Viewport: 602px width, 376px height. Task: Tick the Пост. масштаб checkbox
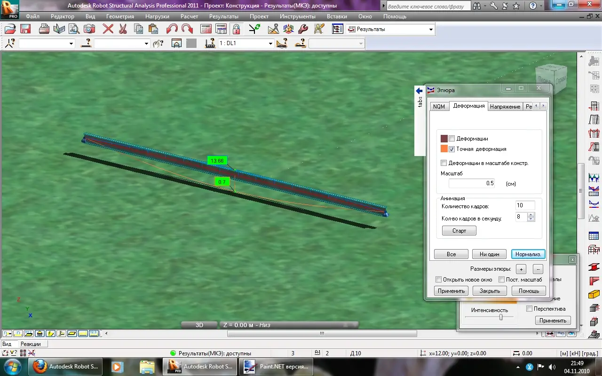502,280
